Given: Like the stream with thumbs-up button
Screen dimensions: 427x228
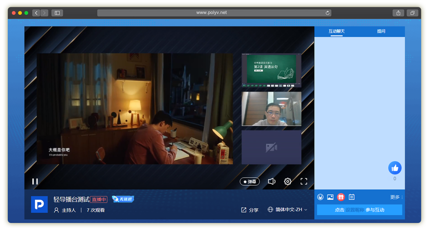Looking at the screenshot, I should pos(395,168).
